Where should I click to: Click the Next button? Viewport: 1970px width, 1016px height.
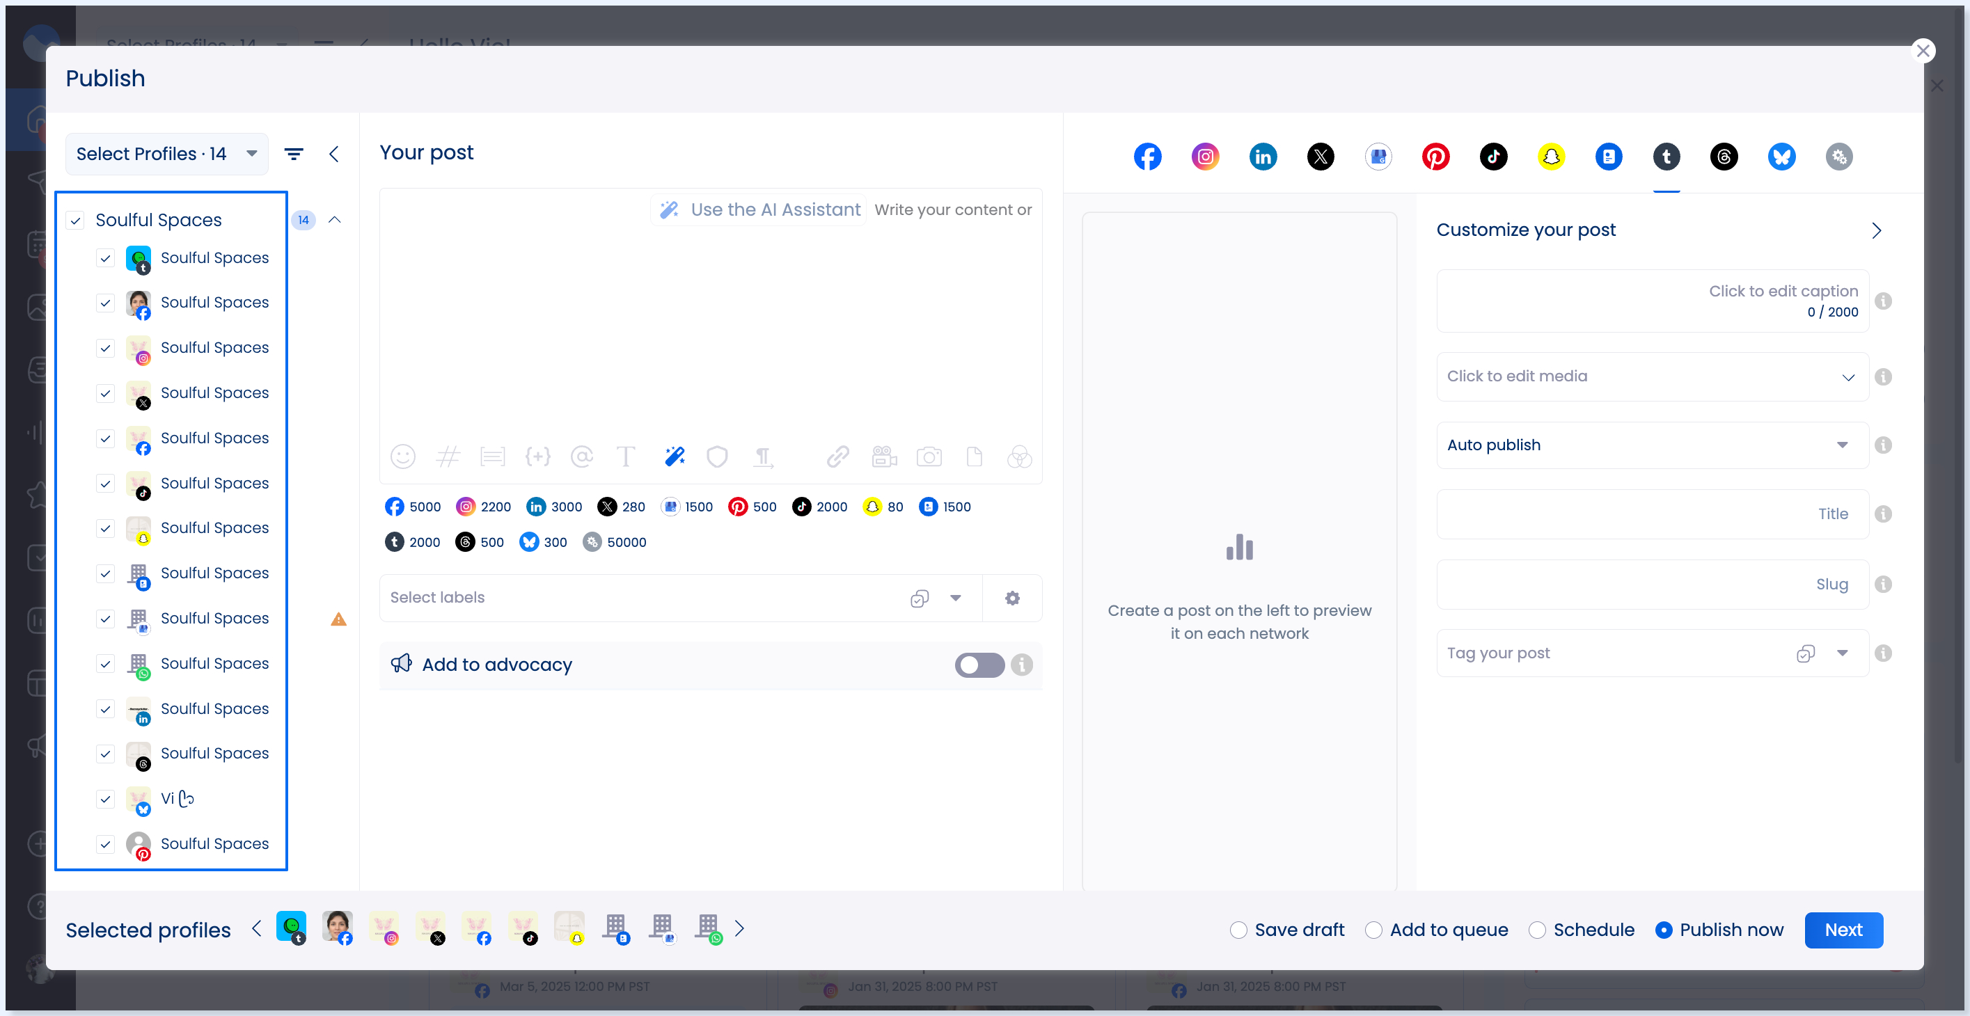(1843, 930)
